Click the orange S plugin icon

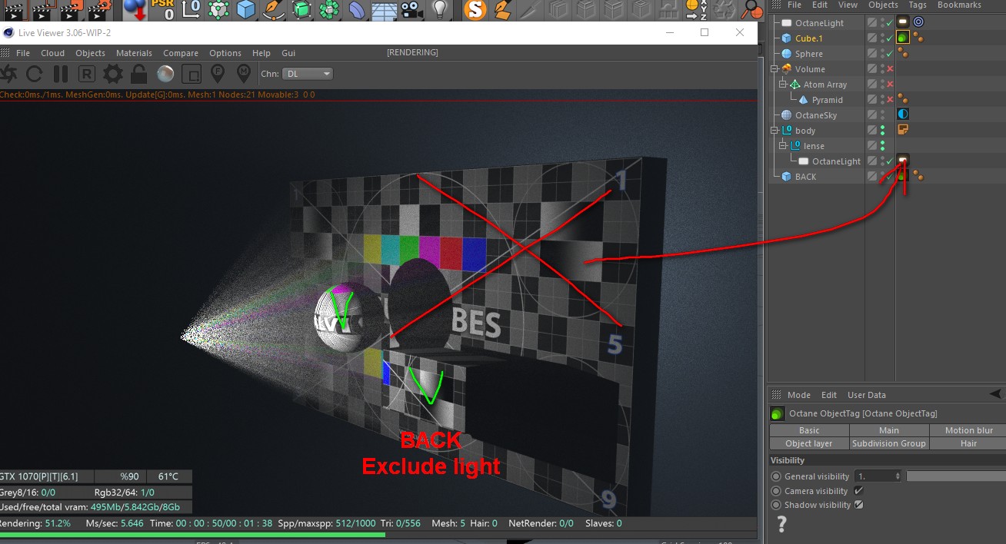point(476,9)
